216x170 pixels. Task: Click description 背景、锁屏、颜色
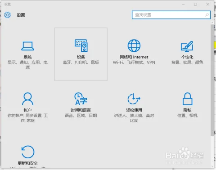[187, 62]
